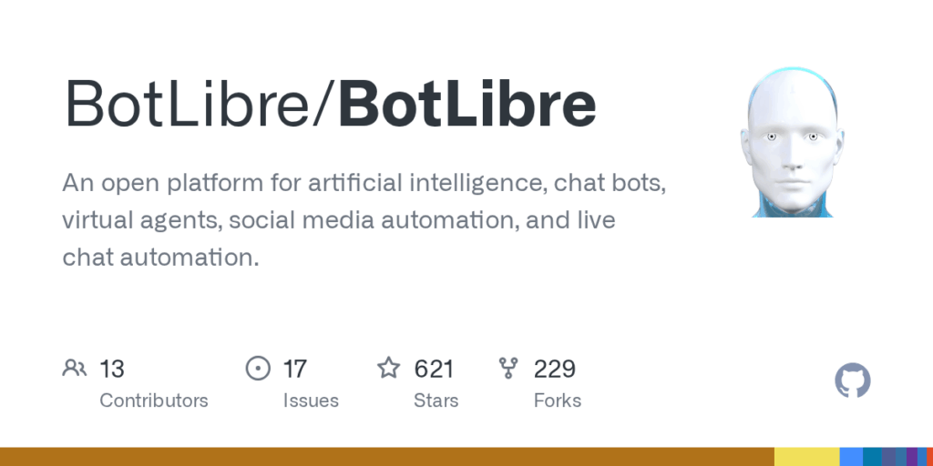Image resolution: width=933 pixels, height=466 pixels.
Task: Click the 17 issues count
Action: coord(294,370)
